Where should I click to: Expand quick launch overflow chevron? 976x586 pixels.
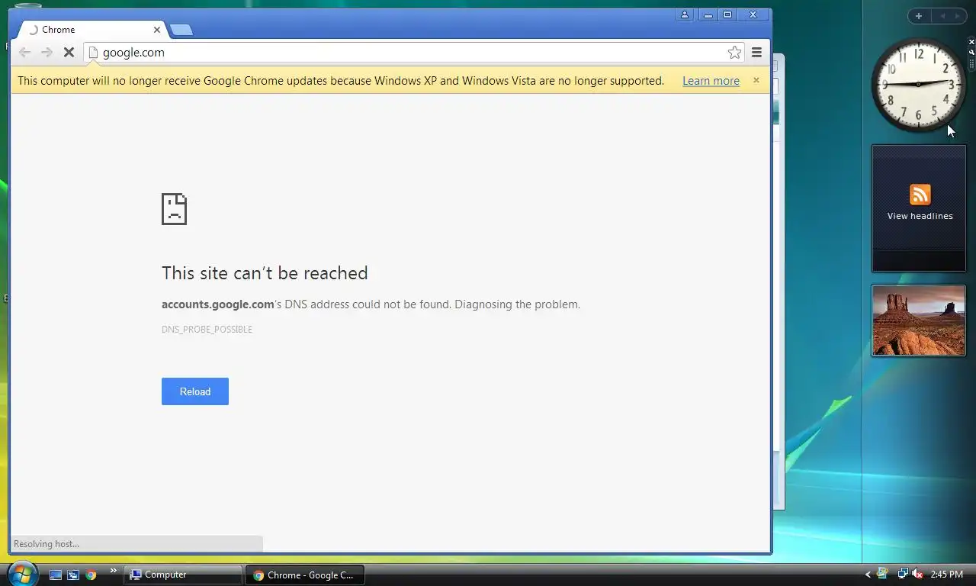tap(114, 570)
